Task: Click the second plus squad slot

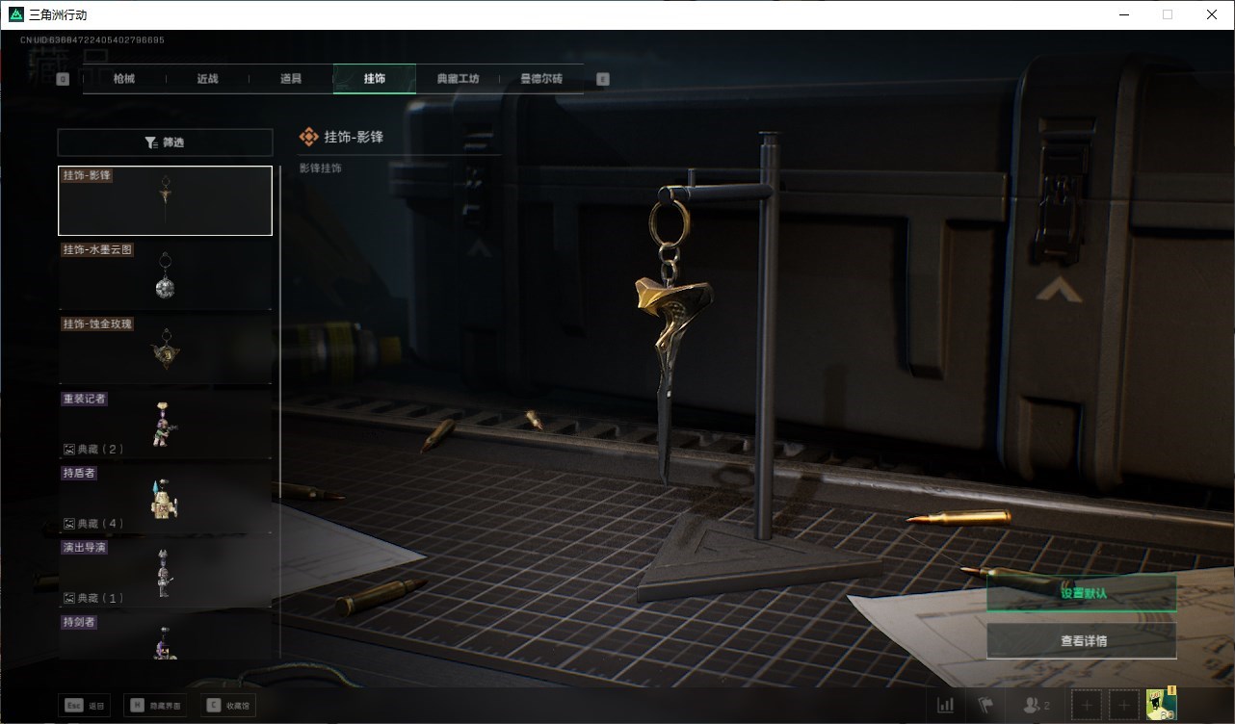Action: pyautogui.click(x=1123, y=706)
